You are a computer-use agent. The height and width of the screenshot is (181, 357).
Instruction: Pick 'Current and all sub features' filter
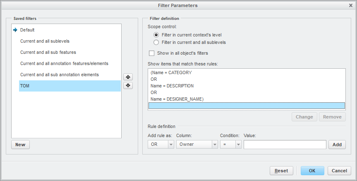click(48, 53)
